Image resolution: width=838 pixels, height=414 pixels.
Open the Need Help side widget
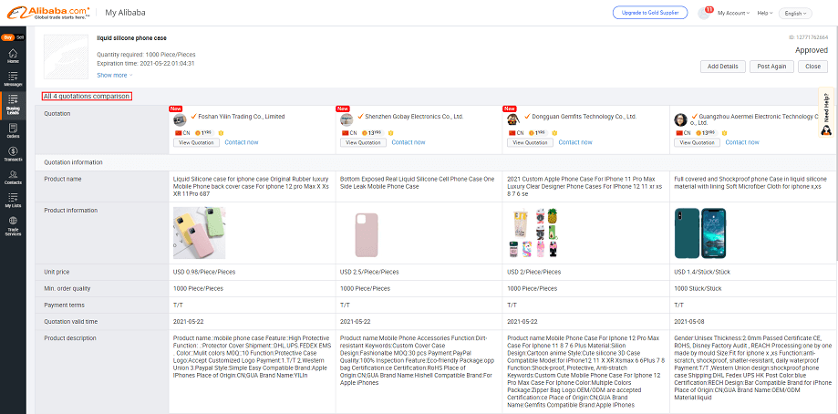coord(827,113)
